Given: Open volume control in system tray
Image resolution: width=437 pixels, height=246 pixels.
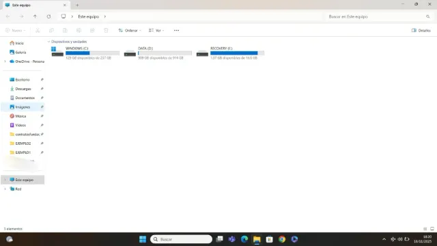Looking at the screenshot, I should [400, 239].
